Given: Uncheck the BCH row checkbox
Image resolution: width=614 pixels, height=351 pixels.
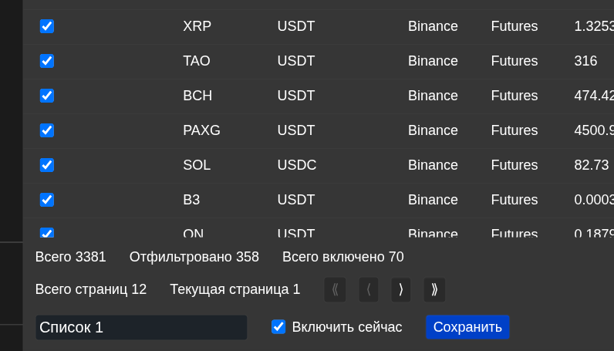Looking at the screenshot, I should click(x=47, y=96).
